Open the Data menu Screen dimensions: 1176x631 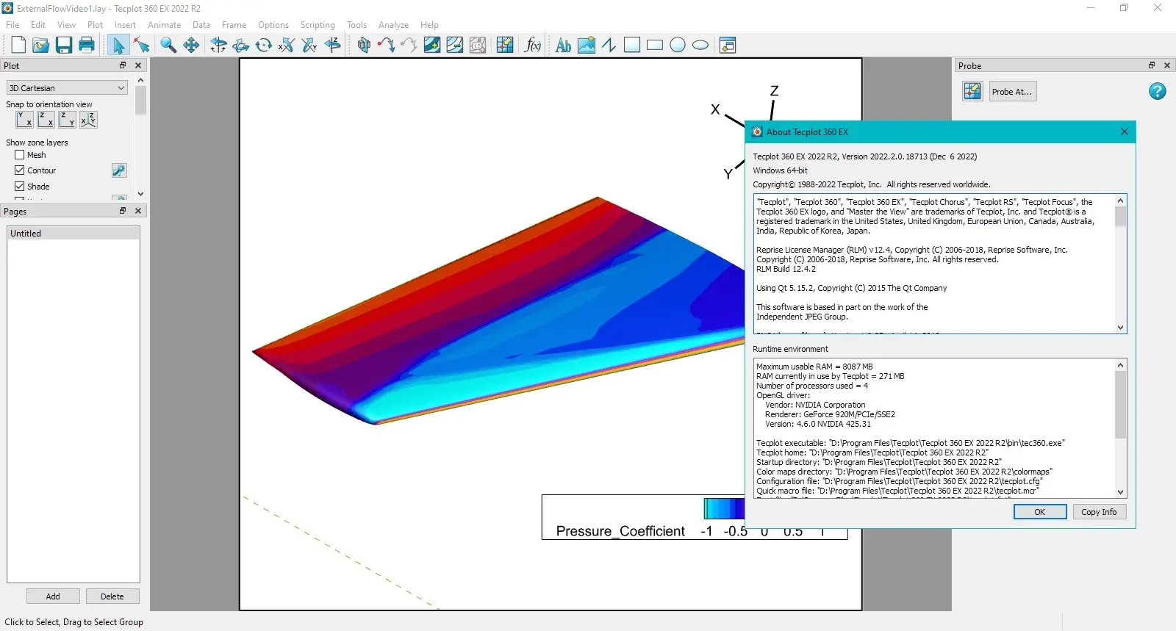tap(201, 25)
